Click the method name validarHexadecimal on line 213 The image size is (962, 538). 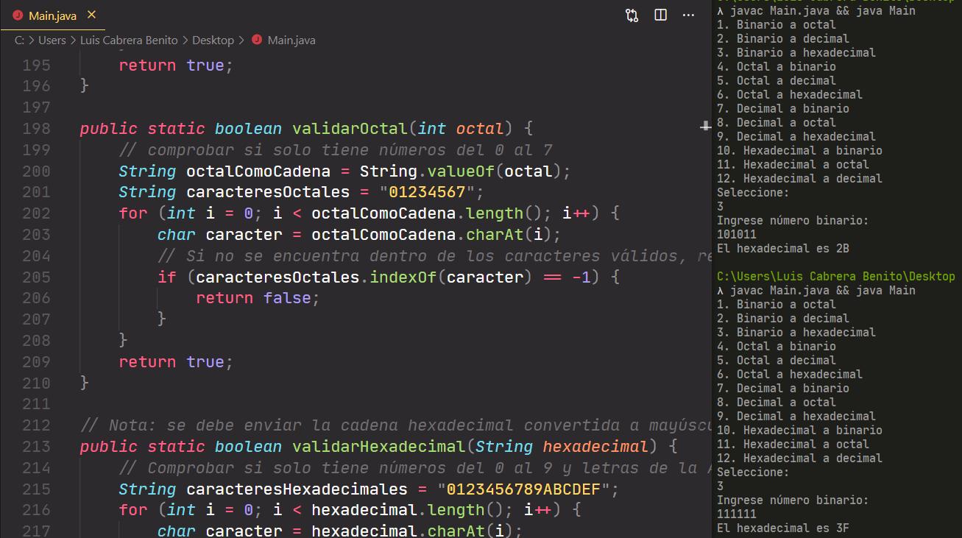point(378,447)
